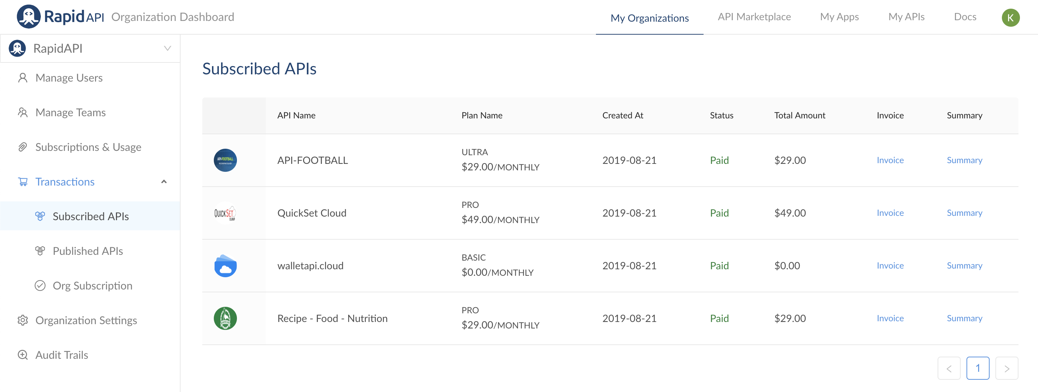The height and width of the screenshot is (392, 1038).
Task: Collapse the Transactions section caret
Action: [164, 182]
